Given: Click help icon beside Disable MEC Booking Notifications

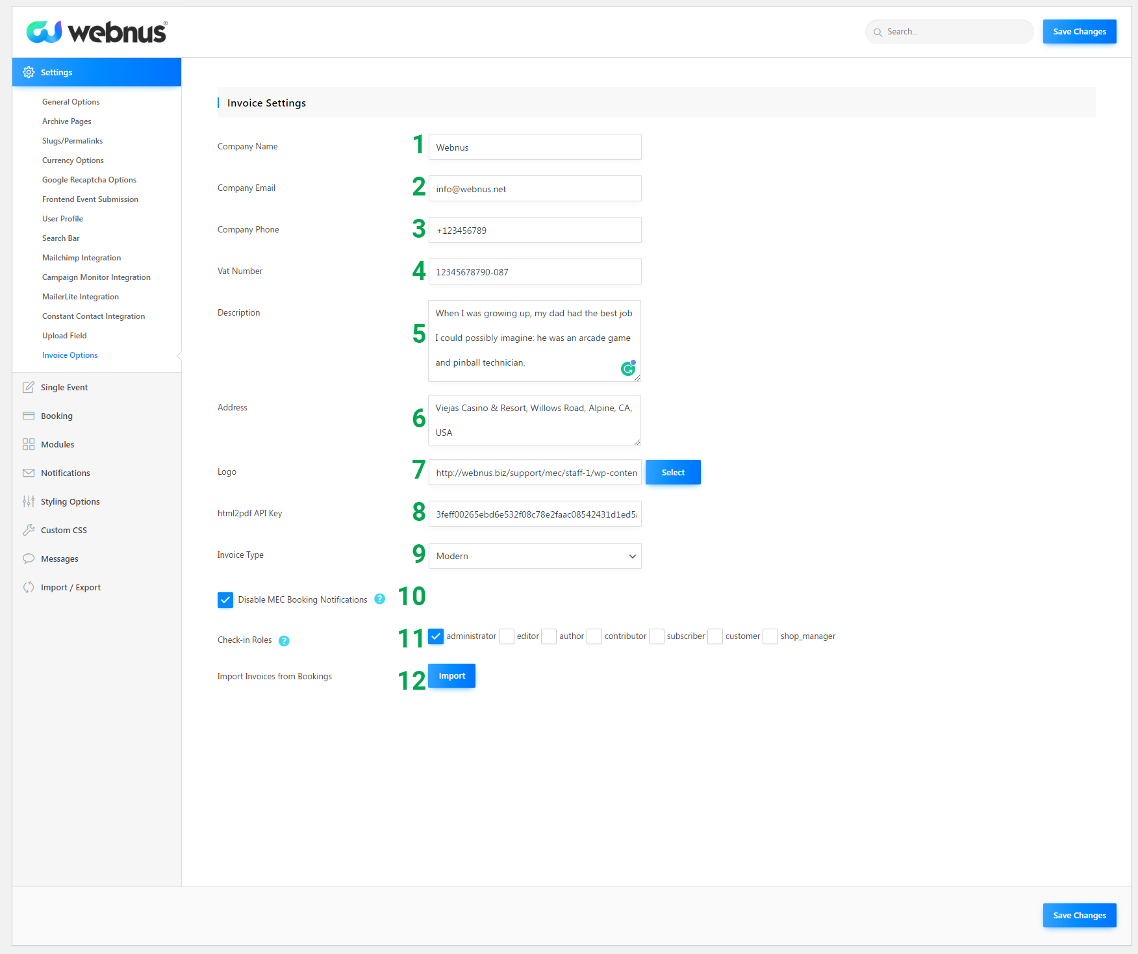Looking at the screenshot, I should pos(380,599).
